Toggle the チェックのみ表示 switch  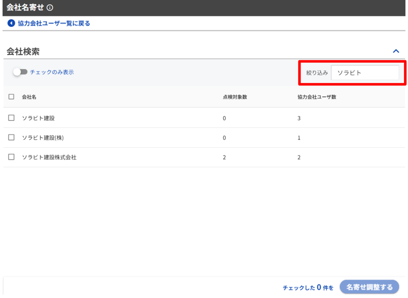pos(21,72)
